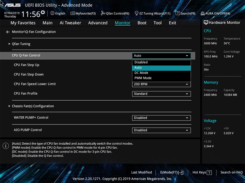Choose Auto in the Q-Fan Control list
The width and height of the screenshot is (245, 183).
pyautogui.click(x=161, y=68)
